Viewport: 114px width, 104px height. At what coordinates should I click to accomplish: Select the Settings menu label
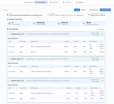(x=80, y=2)
